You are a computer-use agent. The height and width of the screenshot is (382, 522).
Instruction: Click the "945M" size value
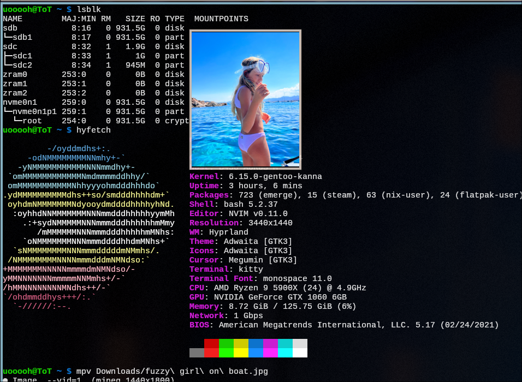click(135, 65)
